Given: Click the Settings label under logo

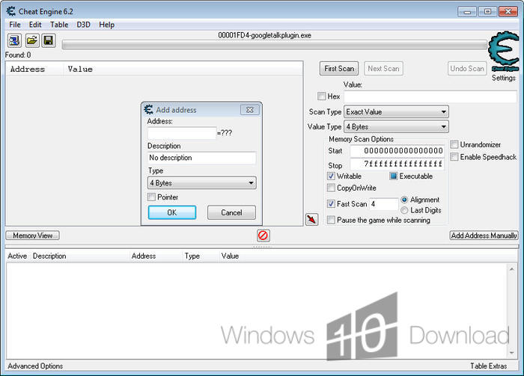Looking at the screenshot, I should coord(504,78).
